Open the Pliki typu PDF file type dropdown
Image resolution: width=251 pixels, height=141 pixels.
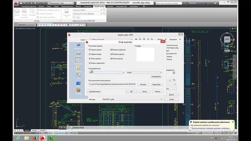pyautogui.click(x=133, y=99)
